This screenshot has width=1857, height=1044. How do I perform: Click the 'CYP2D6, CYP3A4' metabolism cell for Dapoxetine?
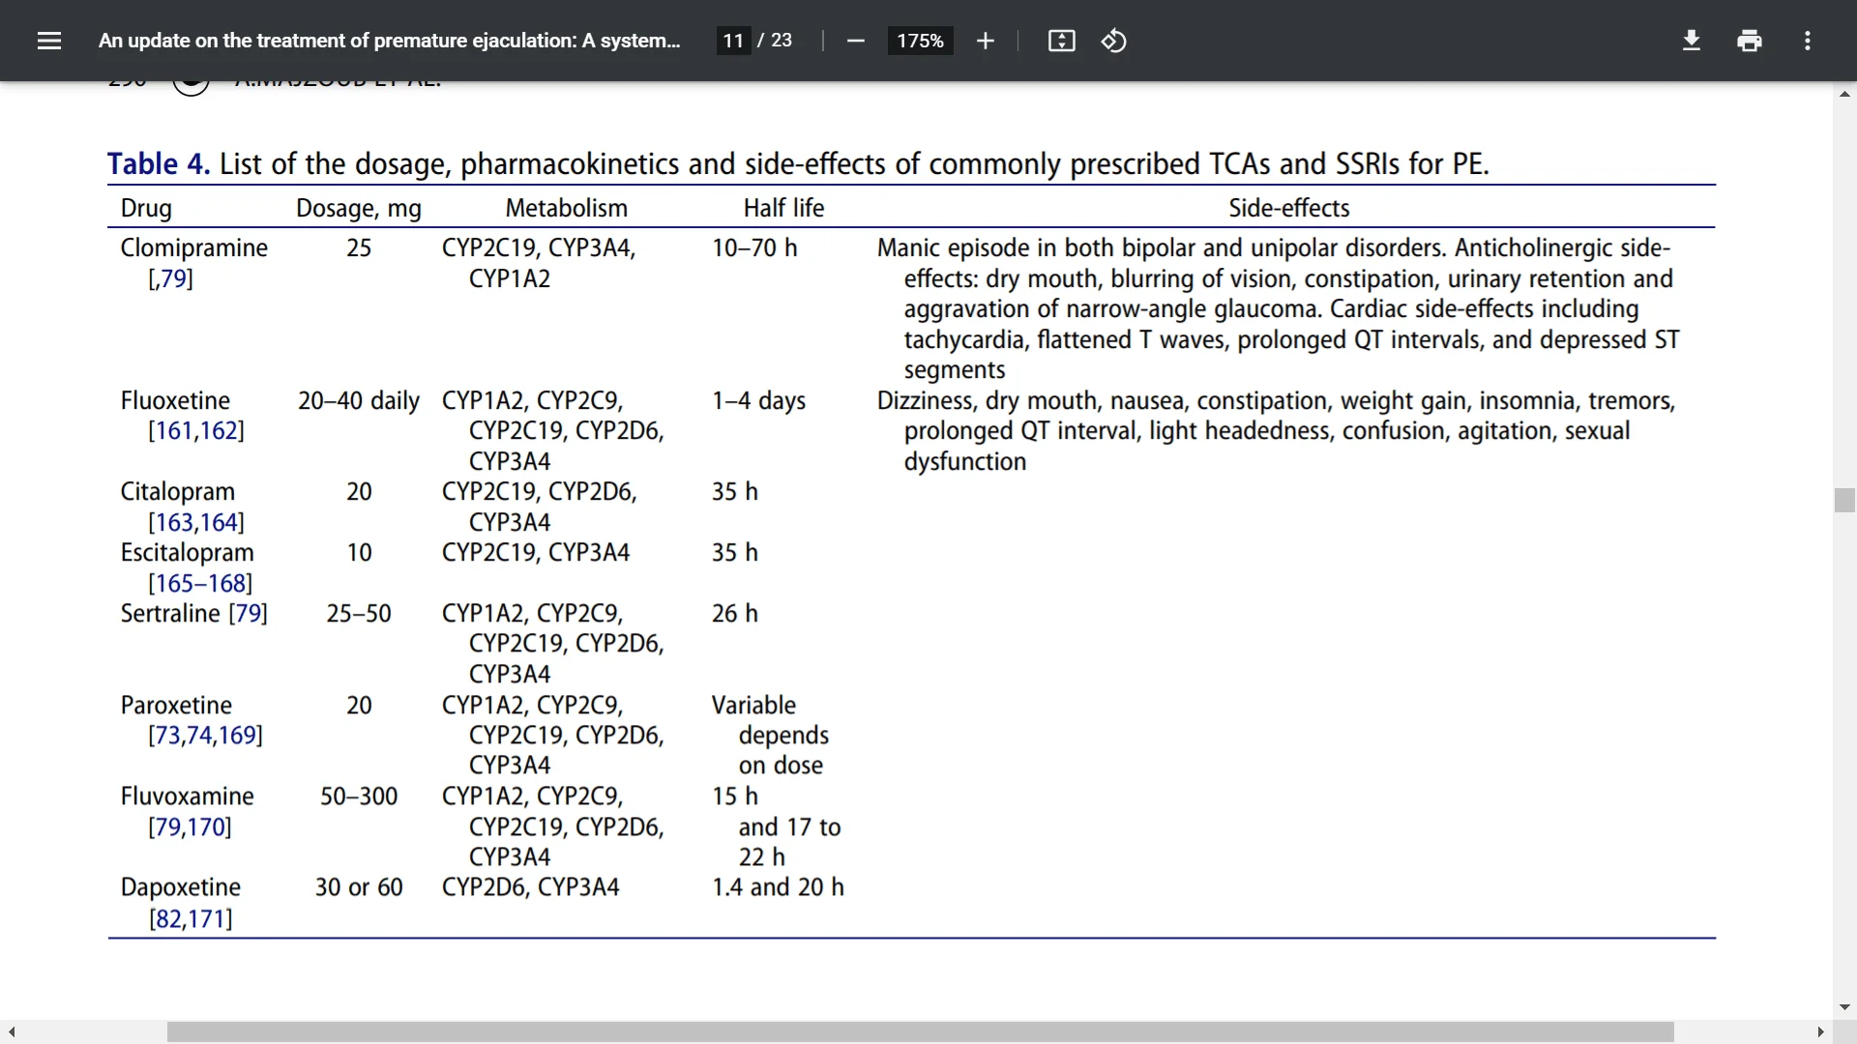531,887
